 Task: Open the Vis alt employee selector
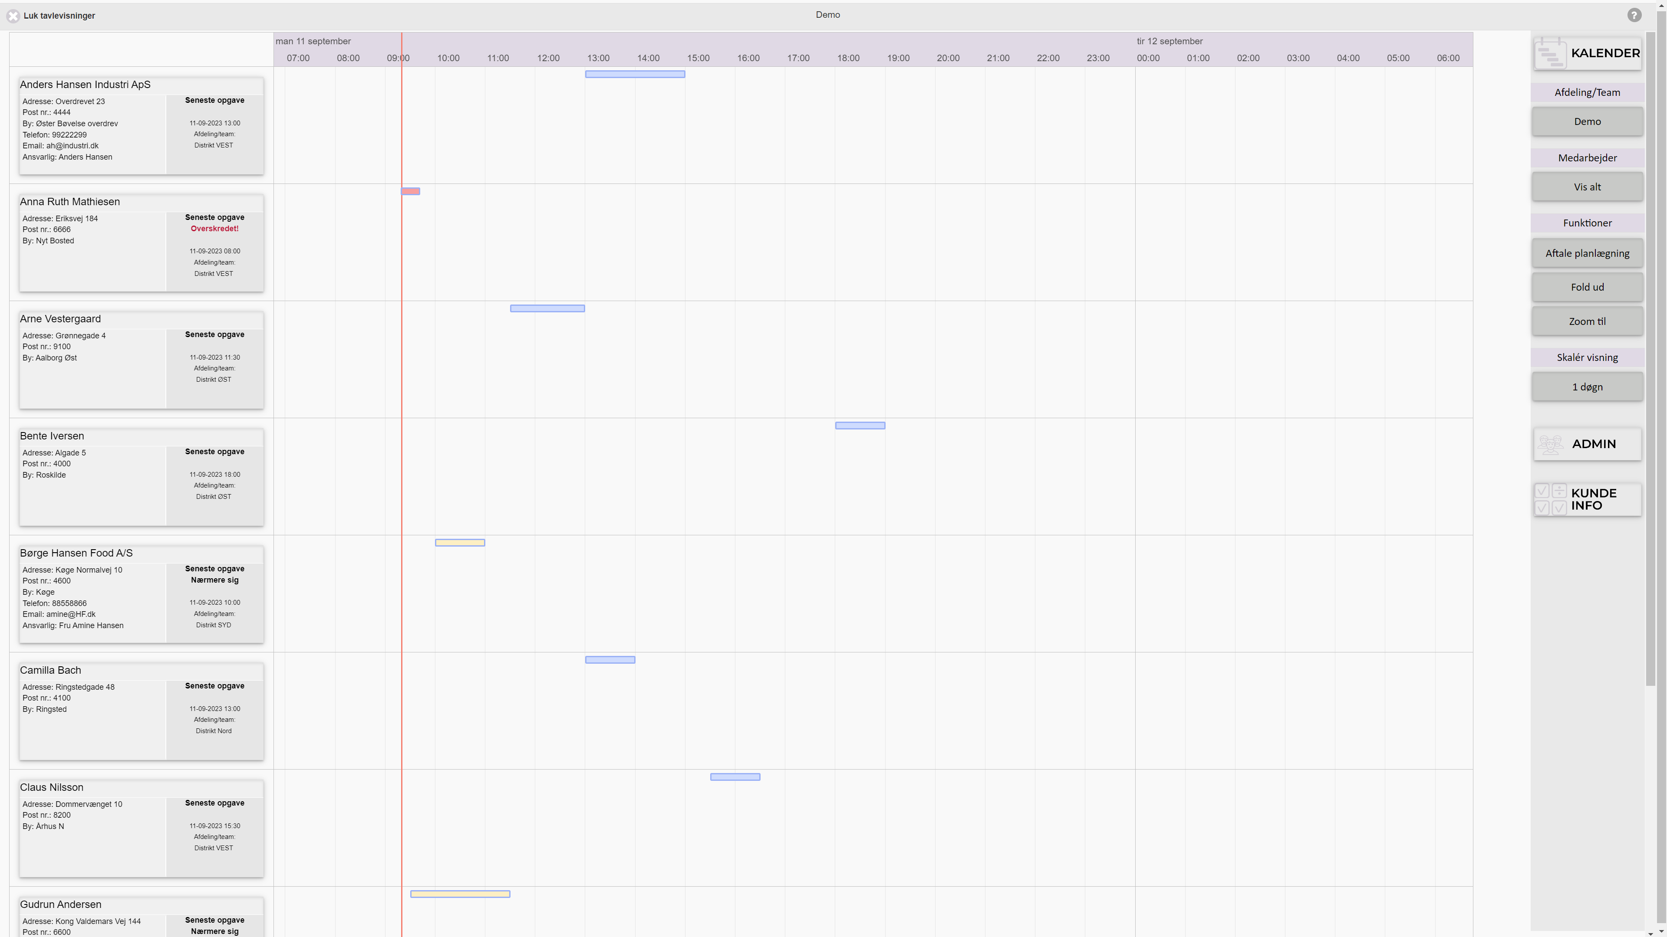click(x=1588, y=187)
